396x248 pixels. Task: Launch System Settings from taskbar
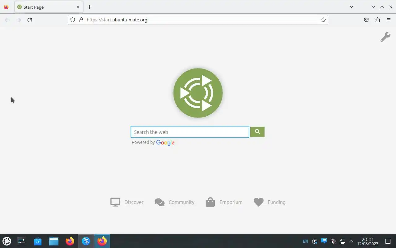[x=22, y=241]
